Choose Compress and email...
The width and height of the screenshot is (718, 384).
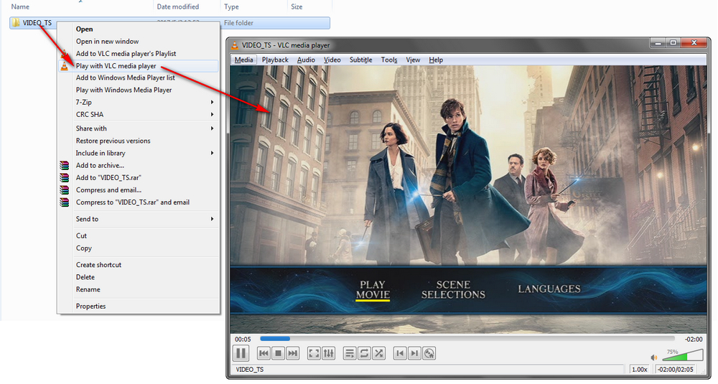139,190
